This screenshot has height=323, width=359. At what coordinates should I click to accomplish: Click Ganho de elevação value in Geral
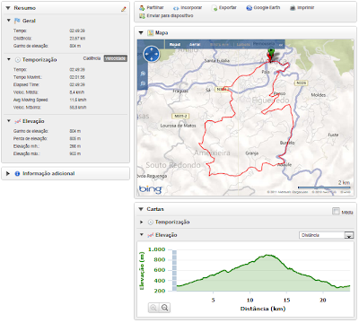[74, 46]
